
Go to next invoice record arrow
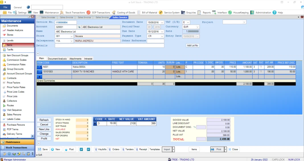tap(89, 149)
